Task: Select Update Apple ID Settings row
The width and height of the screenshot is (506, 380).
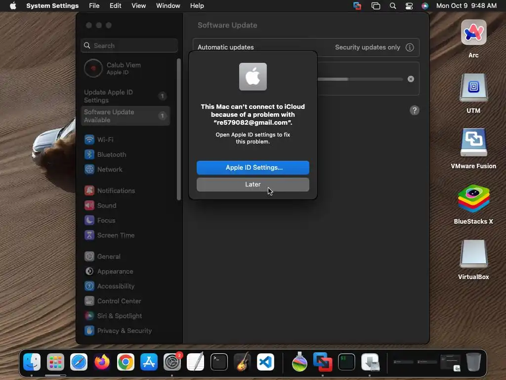Action: (x=126, y=96)
